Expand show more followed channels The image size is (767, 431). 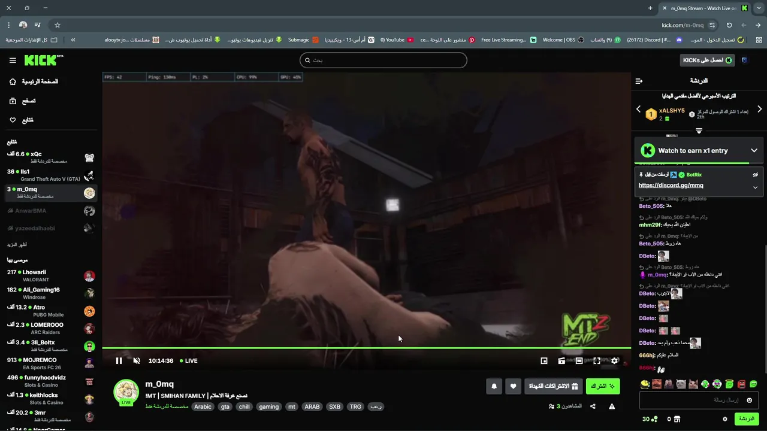[x=17, y=245]
